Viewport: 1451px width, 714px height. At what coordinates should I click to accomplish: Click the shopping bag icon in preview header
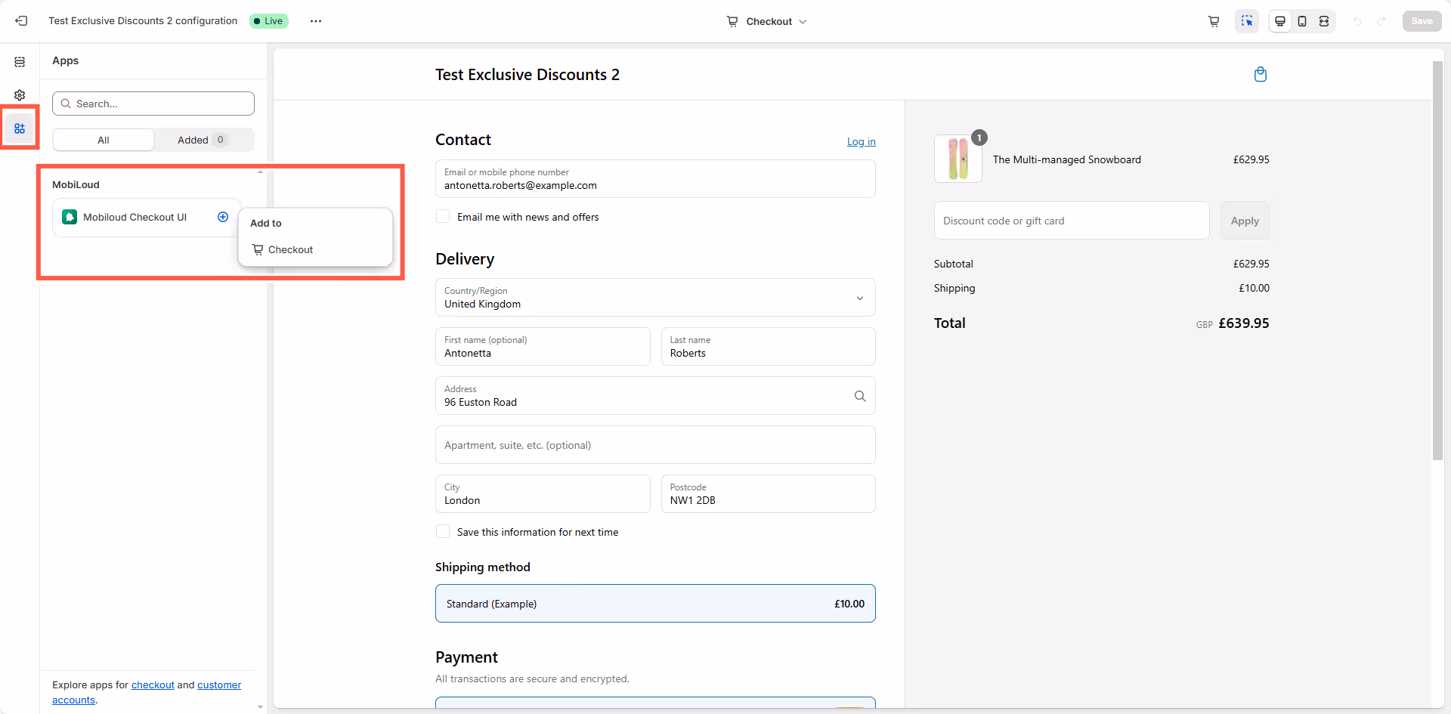pyautogui.click(x=1261, y=74)
